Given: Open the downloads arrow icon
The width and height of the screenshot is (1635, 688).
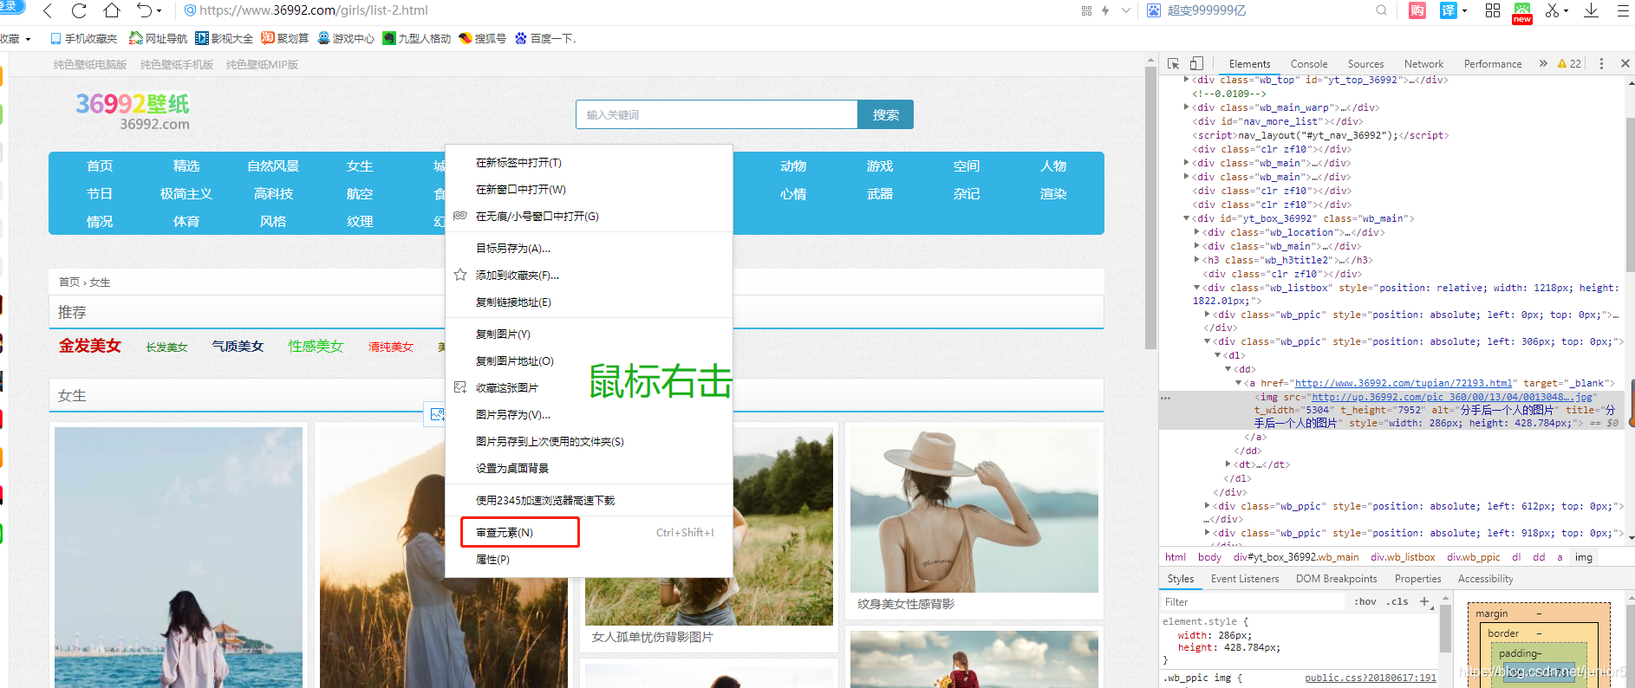Looking at the screenshot, I should (1592, 10).
